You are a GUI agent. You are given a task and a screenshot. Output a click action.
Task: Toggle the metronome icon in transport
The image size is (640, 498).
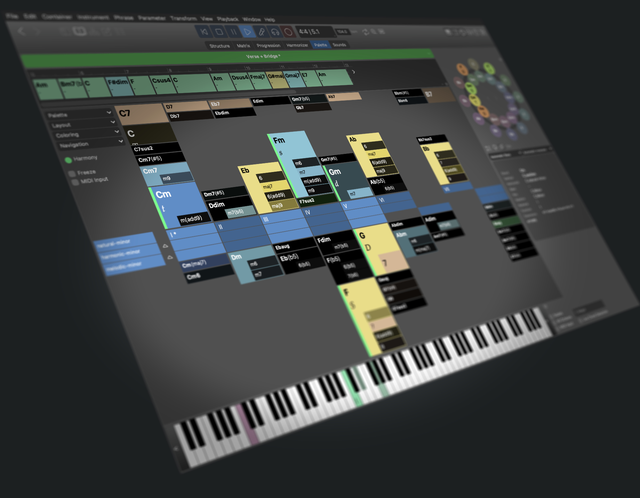[262, 32]
